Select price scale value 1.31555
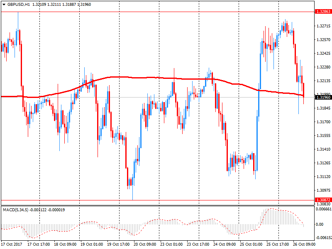Viewport: 332px width, 249px height. 323,136
